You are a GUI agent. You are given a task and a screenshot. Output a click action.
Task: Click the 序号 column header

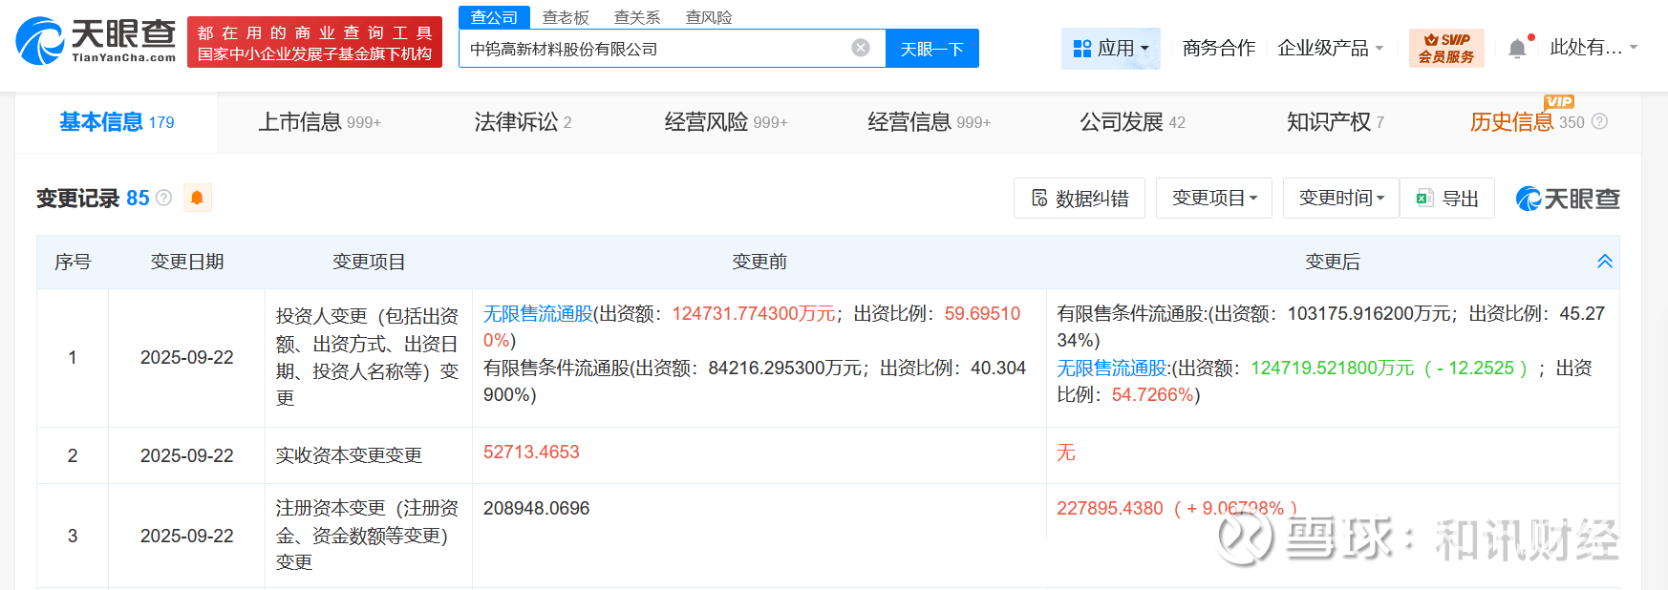[x=73, y=262]
